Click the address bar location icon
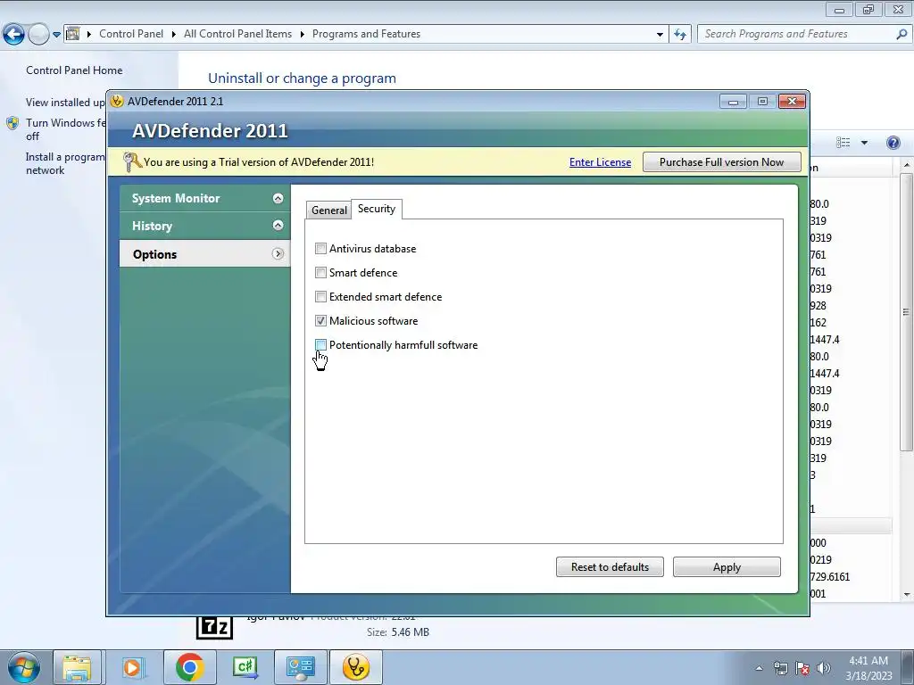 [x=73, y=34]
